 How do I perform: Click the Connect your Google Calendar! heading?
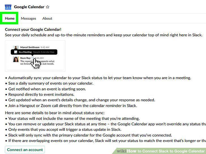[33, 29]
